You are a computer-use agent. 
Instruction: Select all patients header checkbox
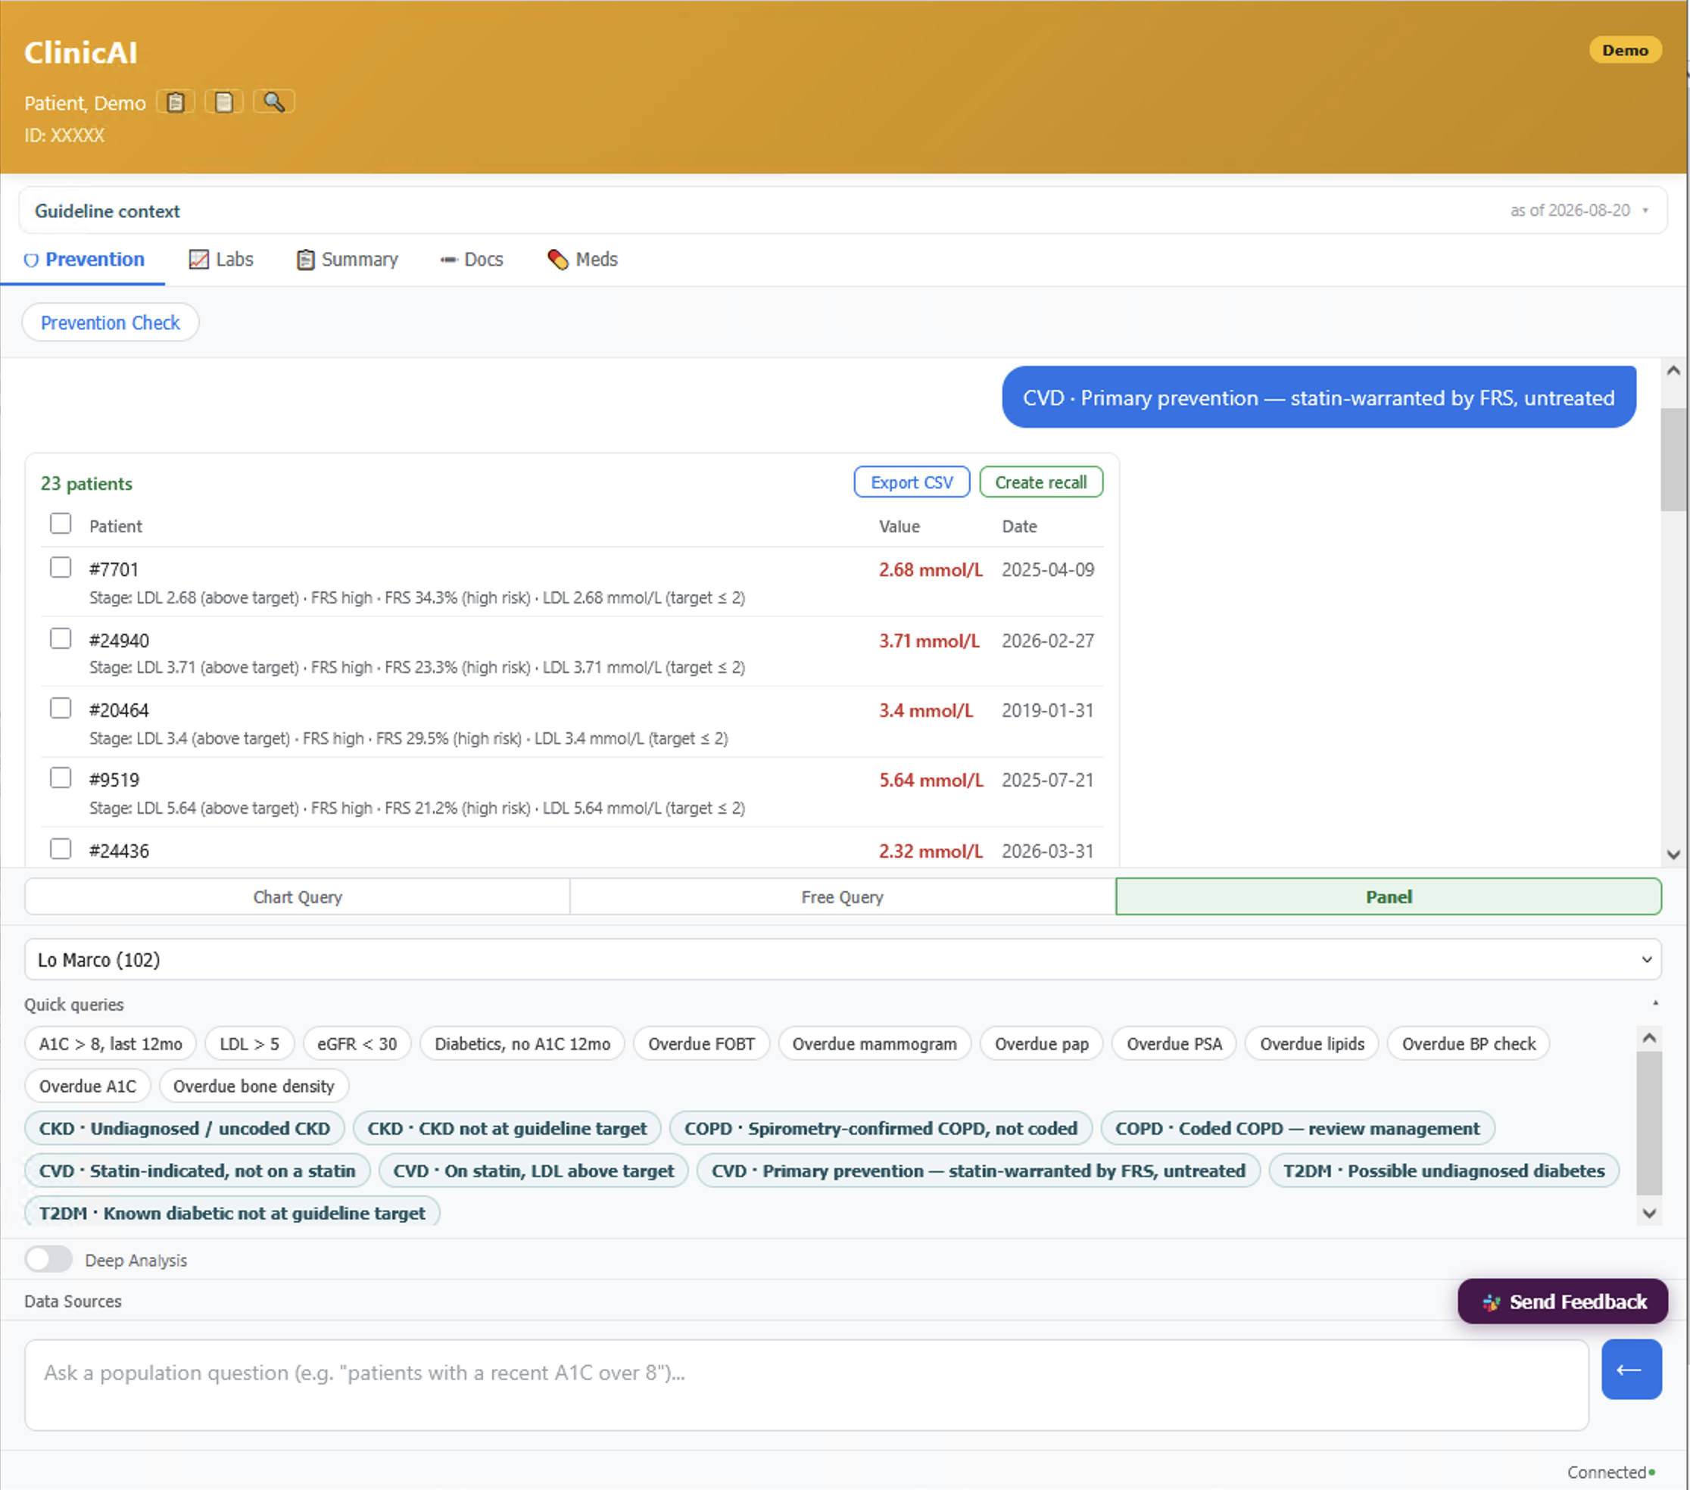[61, 523]
